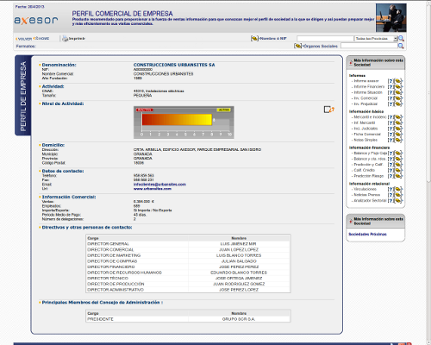This screenshot has height=345, width=431.
Task: Open the help icon for Ficha Comercial
Action: (390, 135)
